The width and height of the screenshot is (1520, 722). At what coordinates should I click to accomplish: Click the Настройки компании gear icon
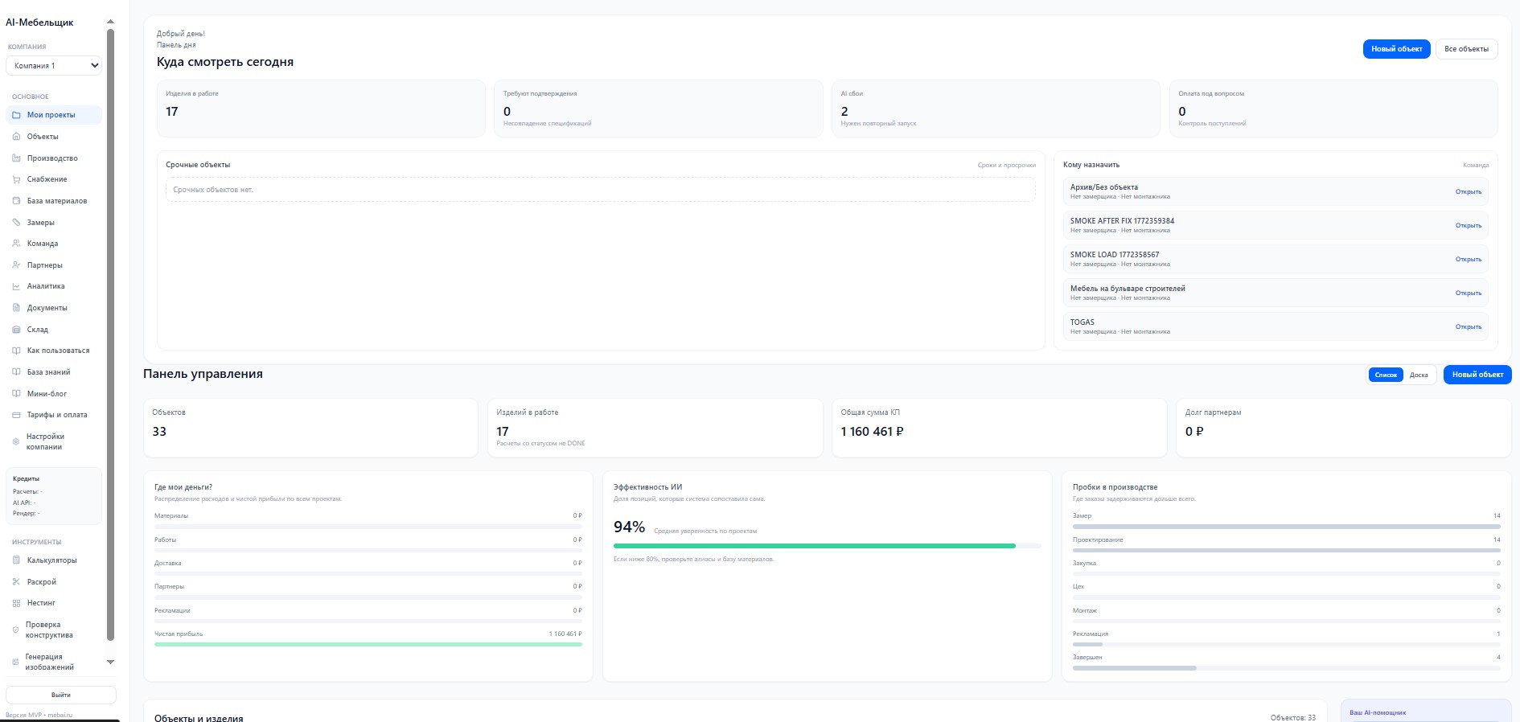(16, 441)
